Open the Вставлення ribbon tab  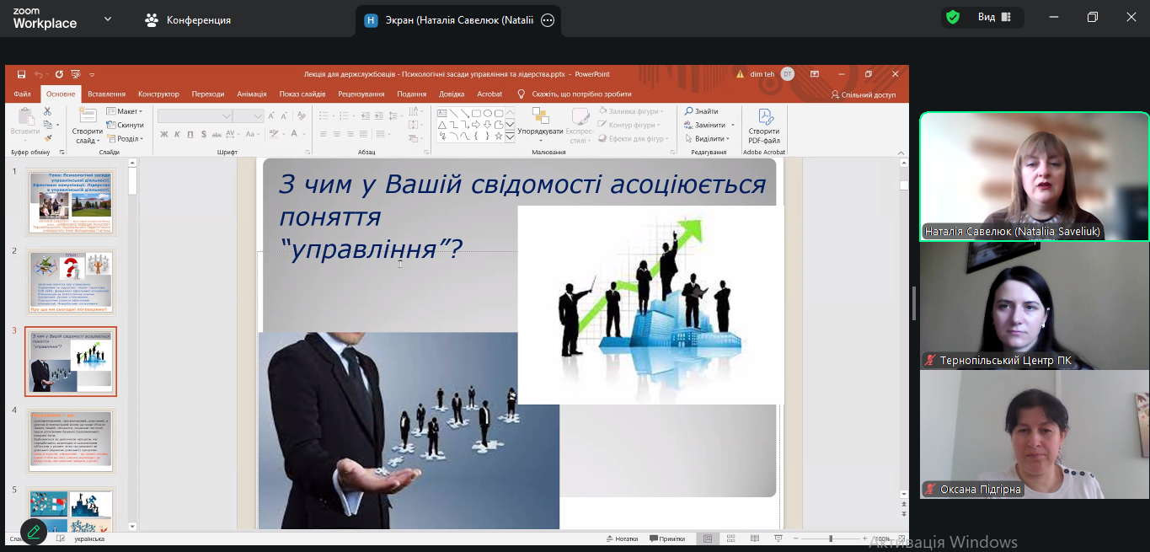click(x=106, y=94)
